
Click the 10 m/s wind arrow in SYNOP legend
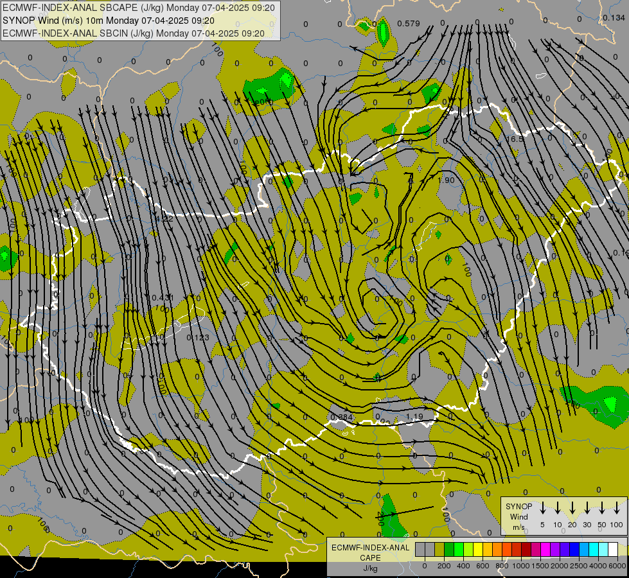pyautogui.click(x=557, y=508)
